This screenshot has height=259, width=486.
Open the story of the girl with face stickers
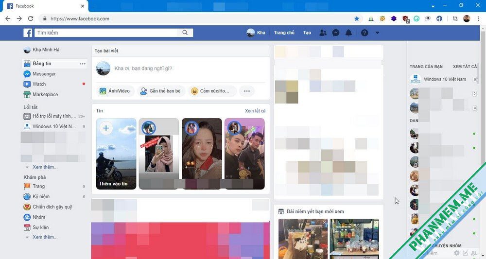pyautogui.click(x=202, y=154)
